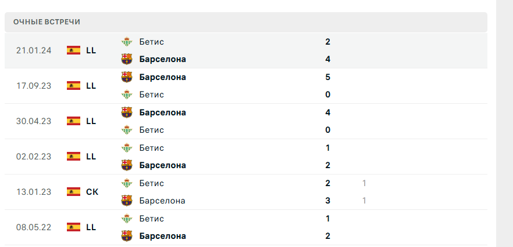Click the СК competition label on 13.01.23
Screen dimensions: 513x247
pyautogui.click(x=92, y=192)
